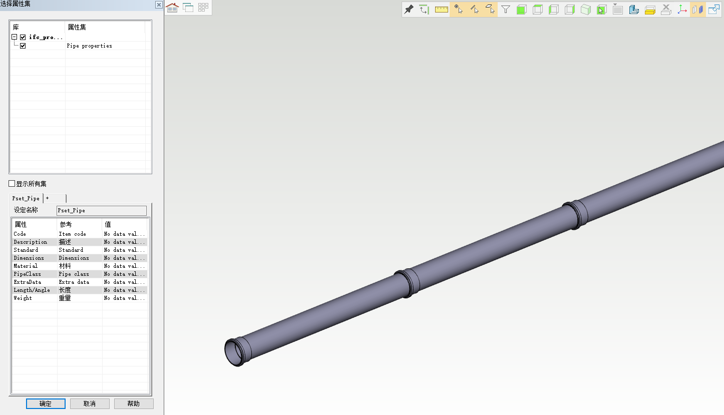Click the 库 column header
This screenshot has height=415, width=724.
point(38,27)
